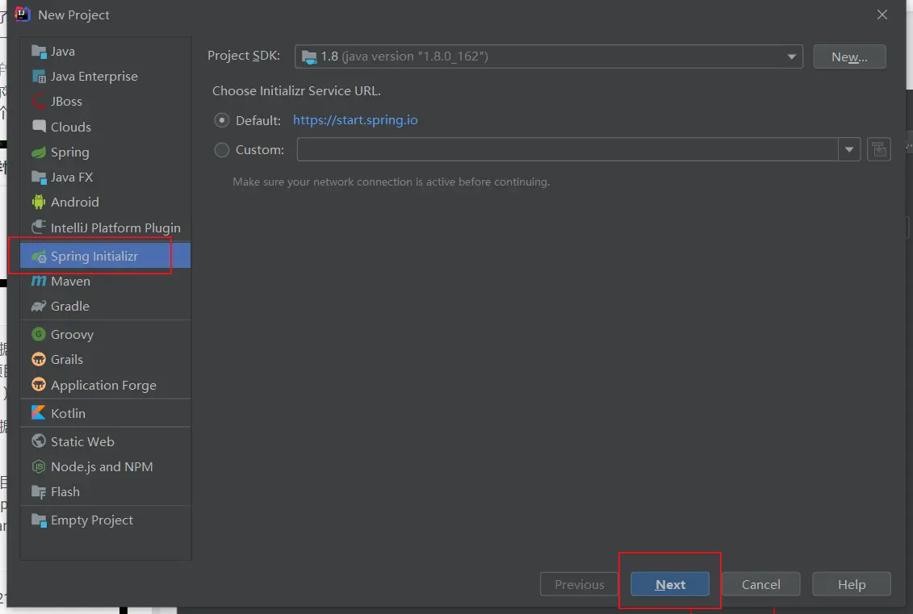
Task: Click the New... SDK button
Action: tap(849, 56)
